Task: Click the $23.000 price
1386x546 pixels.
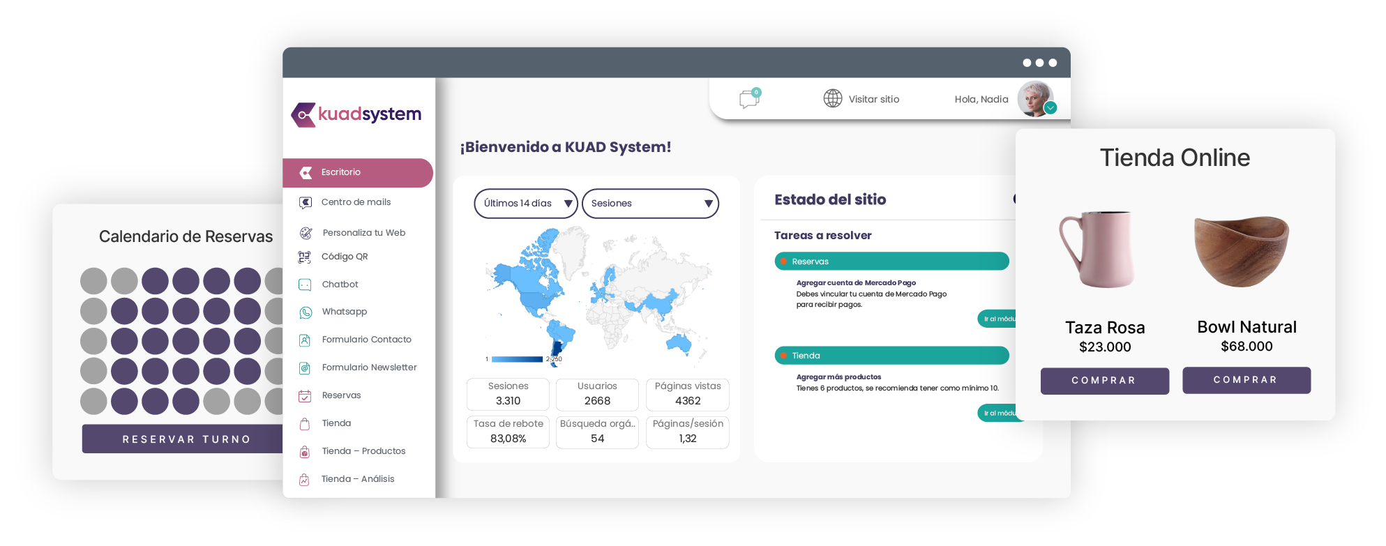Action: tap(1105, 347)
